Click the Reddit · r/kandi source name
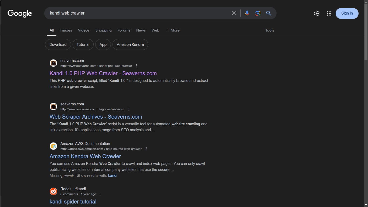Viewport: 368px width, 207px height. [73, 189]
